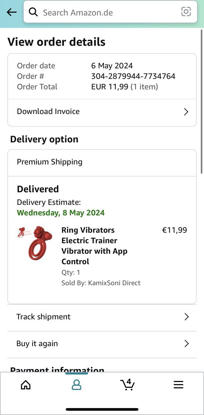Open the camera lens scan icon
This screenshot has height=415, width=204.
point(186,12)
